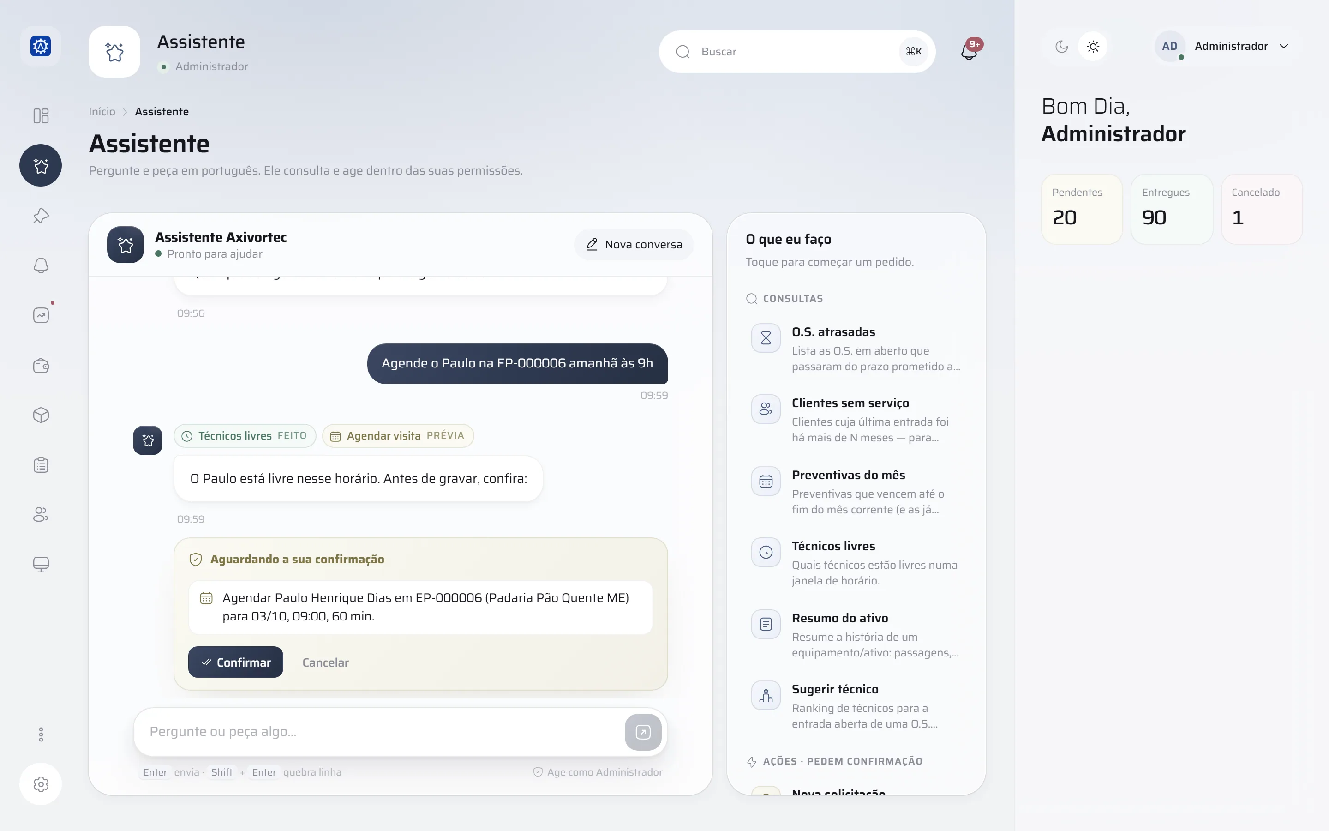Go to Início breadcrumb link

click(102, 112)
